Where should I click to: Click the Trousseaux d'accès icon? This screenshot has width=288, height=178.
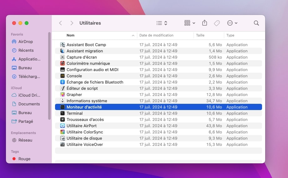pos(63,119)
